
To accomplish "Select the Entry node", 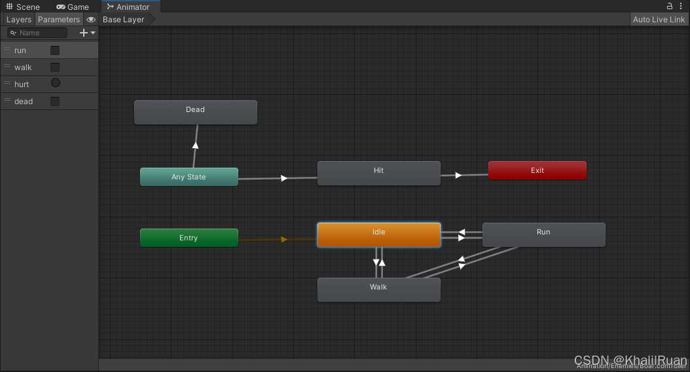I will tap(189, 238).
